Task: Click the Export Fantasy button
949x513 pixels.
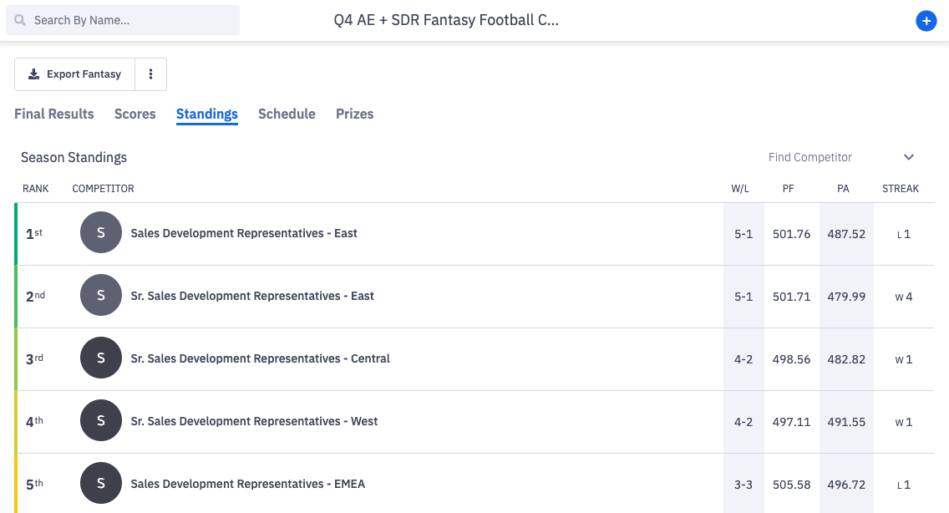Action: tap(74, 74)
